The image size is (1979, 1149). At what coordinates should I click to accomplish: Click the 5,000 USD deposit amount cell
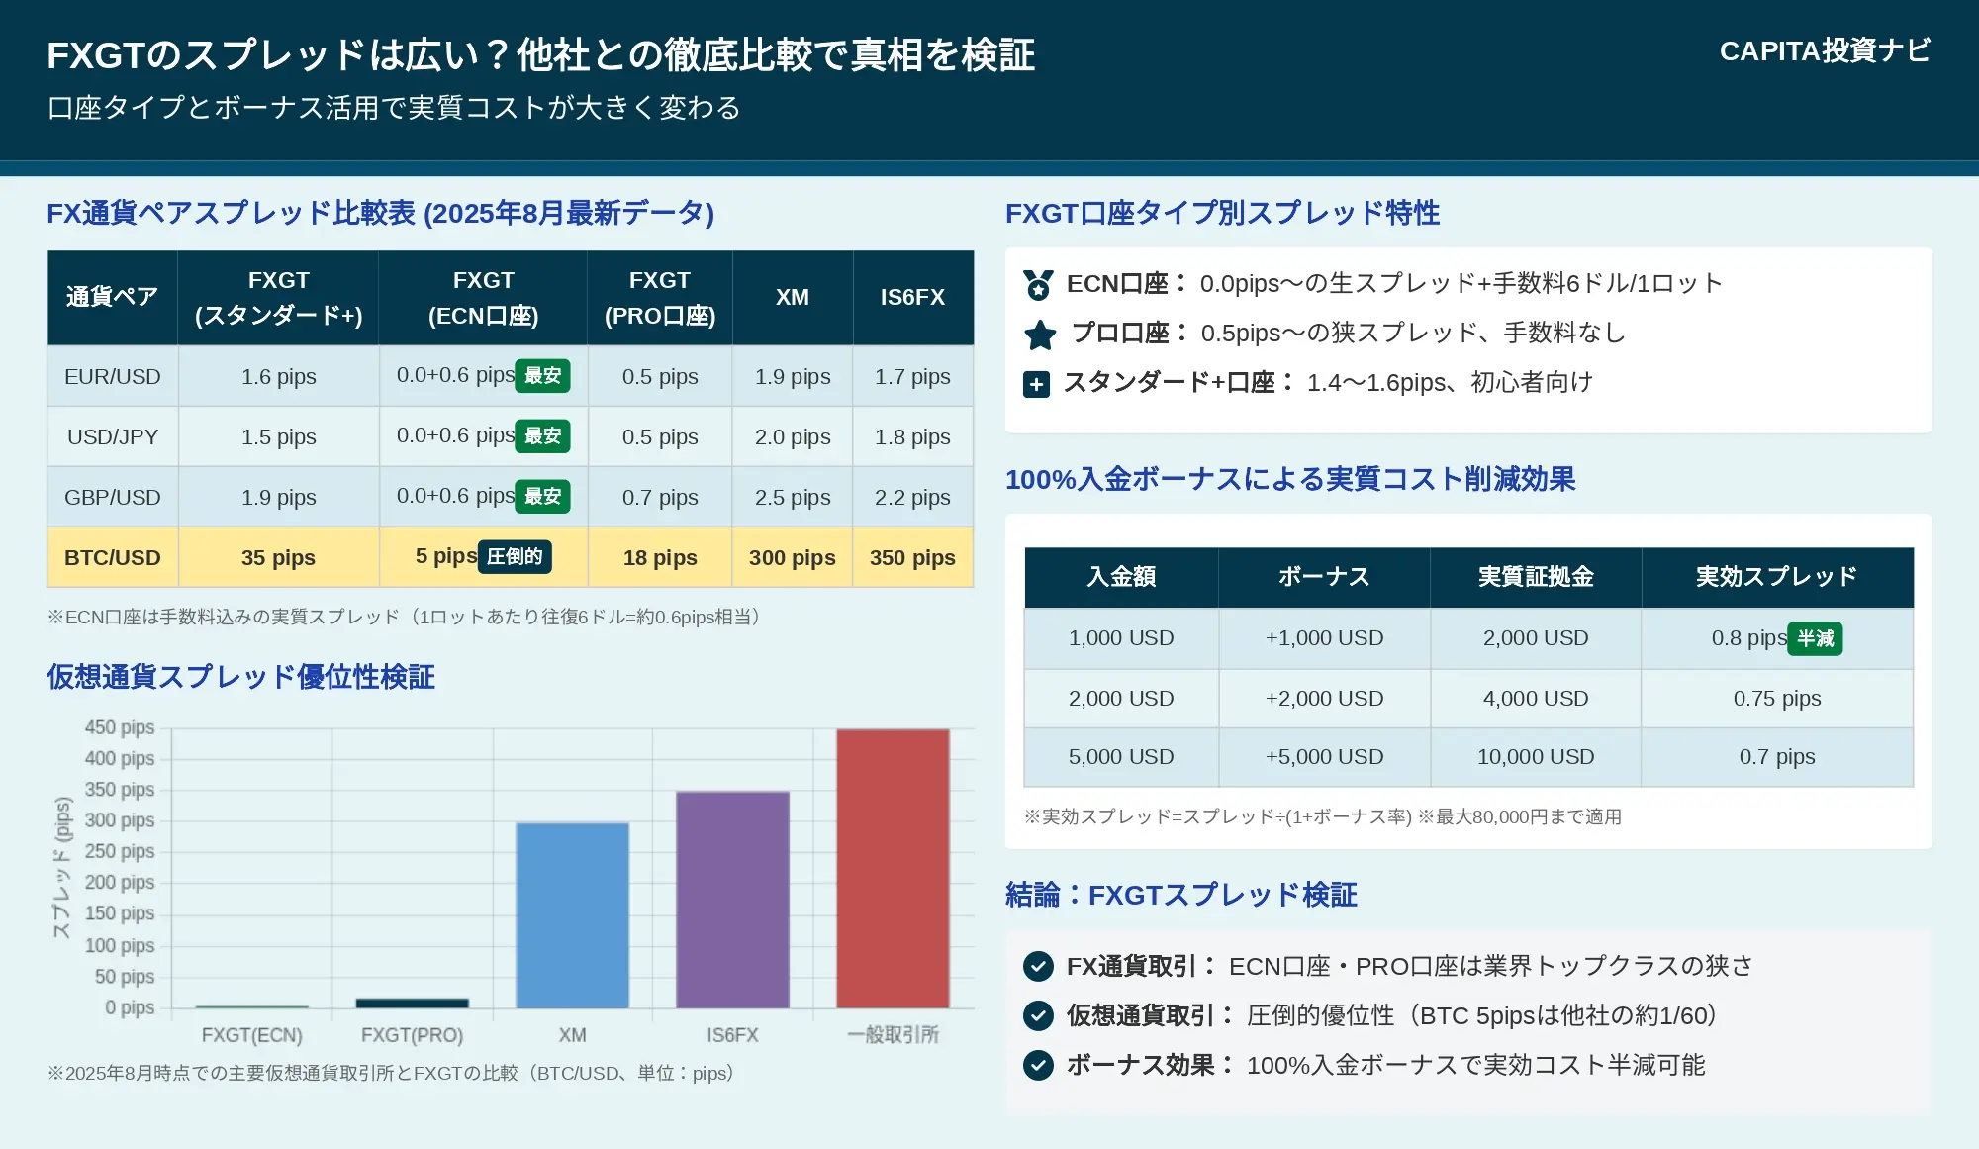1120,757
